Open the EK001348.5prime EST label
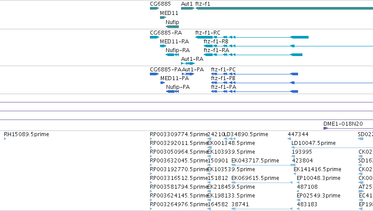This screenshot has height=211, width=373. (x=231, y=143)
